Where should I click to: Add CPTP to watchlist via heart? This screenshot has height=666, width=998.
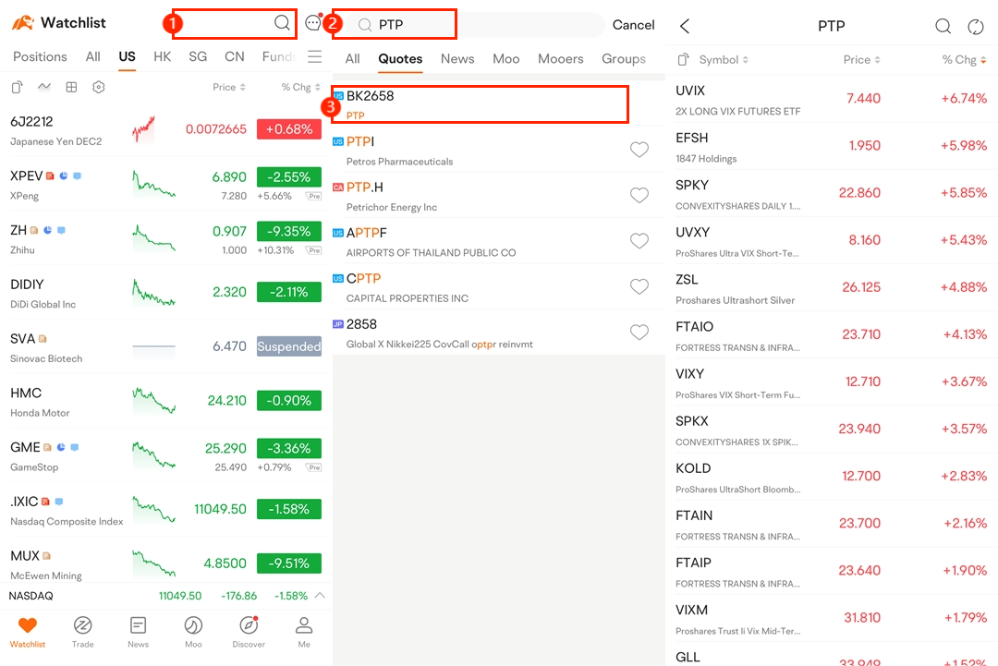coord(639,287)
